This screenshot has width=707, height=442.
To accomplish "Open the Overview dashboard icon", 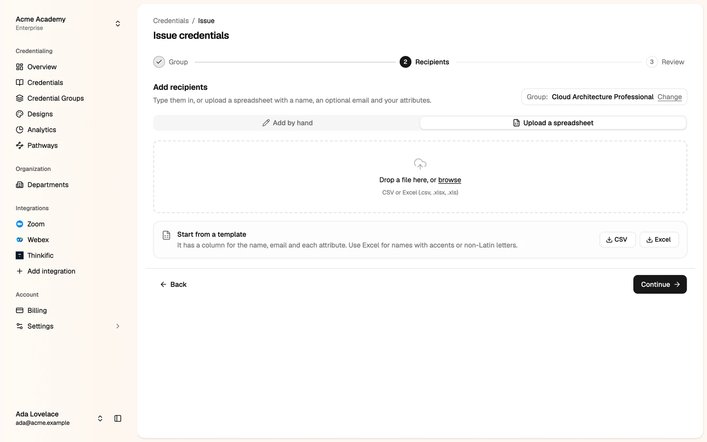I will [x=19, y=67].
